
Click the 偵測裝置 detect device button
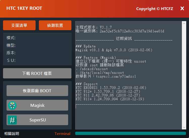(55, 25)
